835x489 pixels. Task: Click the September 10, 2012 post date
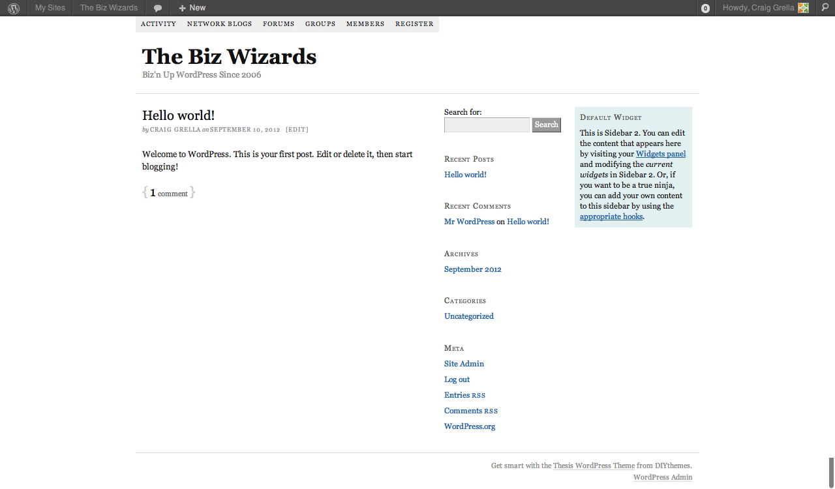[x=245, y=130]
